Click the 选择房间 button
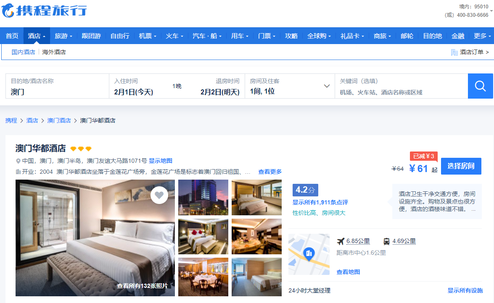The height and width of the screenshot is (303, 494). (461, 166)
